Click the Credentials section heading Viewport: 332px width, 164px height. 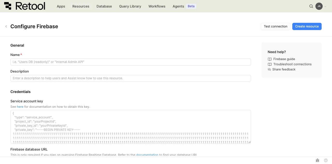(x=20, y=92)
